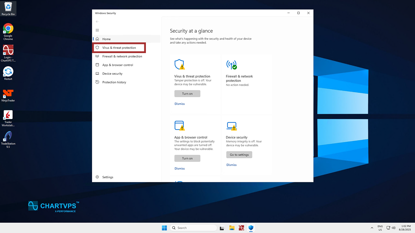Dismiss the Virus & threat protection warning
415x233 pixels.
pos(180,104)
